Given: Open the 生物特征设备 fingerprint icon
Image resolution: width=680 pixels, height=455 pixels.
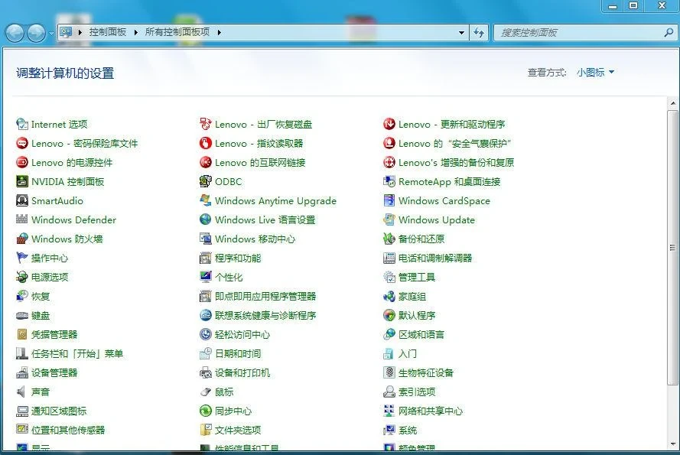Looking at the screenshot, I should [x=389, y=372].
